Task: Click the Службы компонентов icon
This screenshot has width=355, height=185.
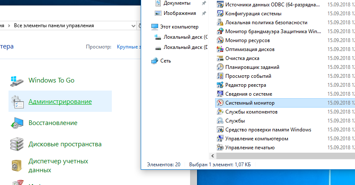Action: [220, 112]
